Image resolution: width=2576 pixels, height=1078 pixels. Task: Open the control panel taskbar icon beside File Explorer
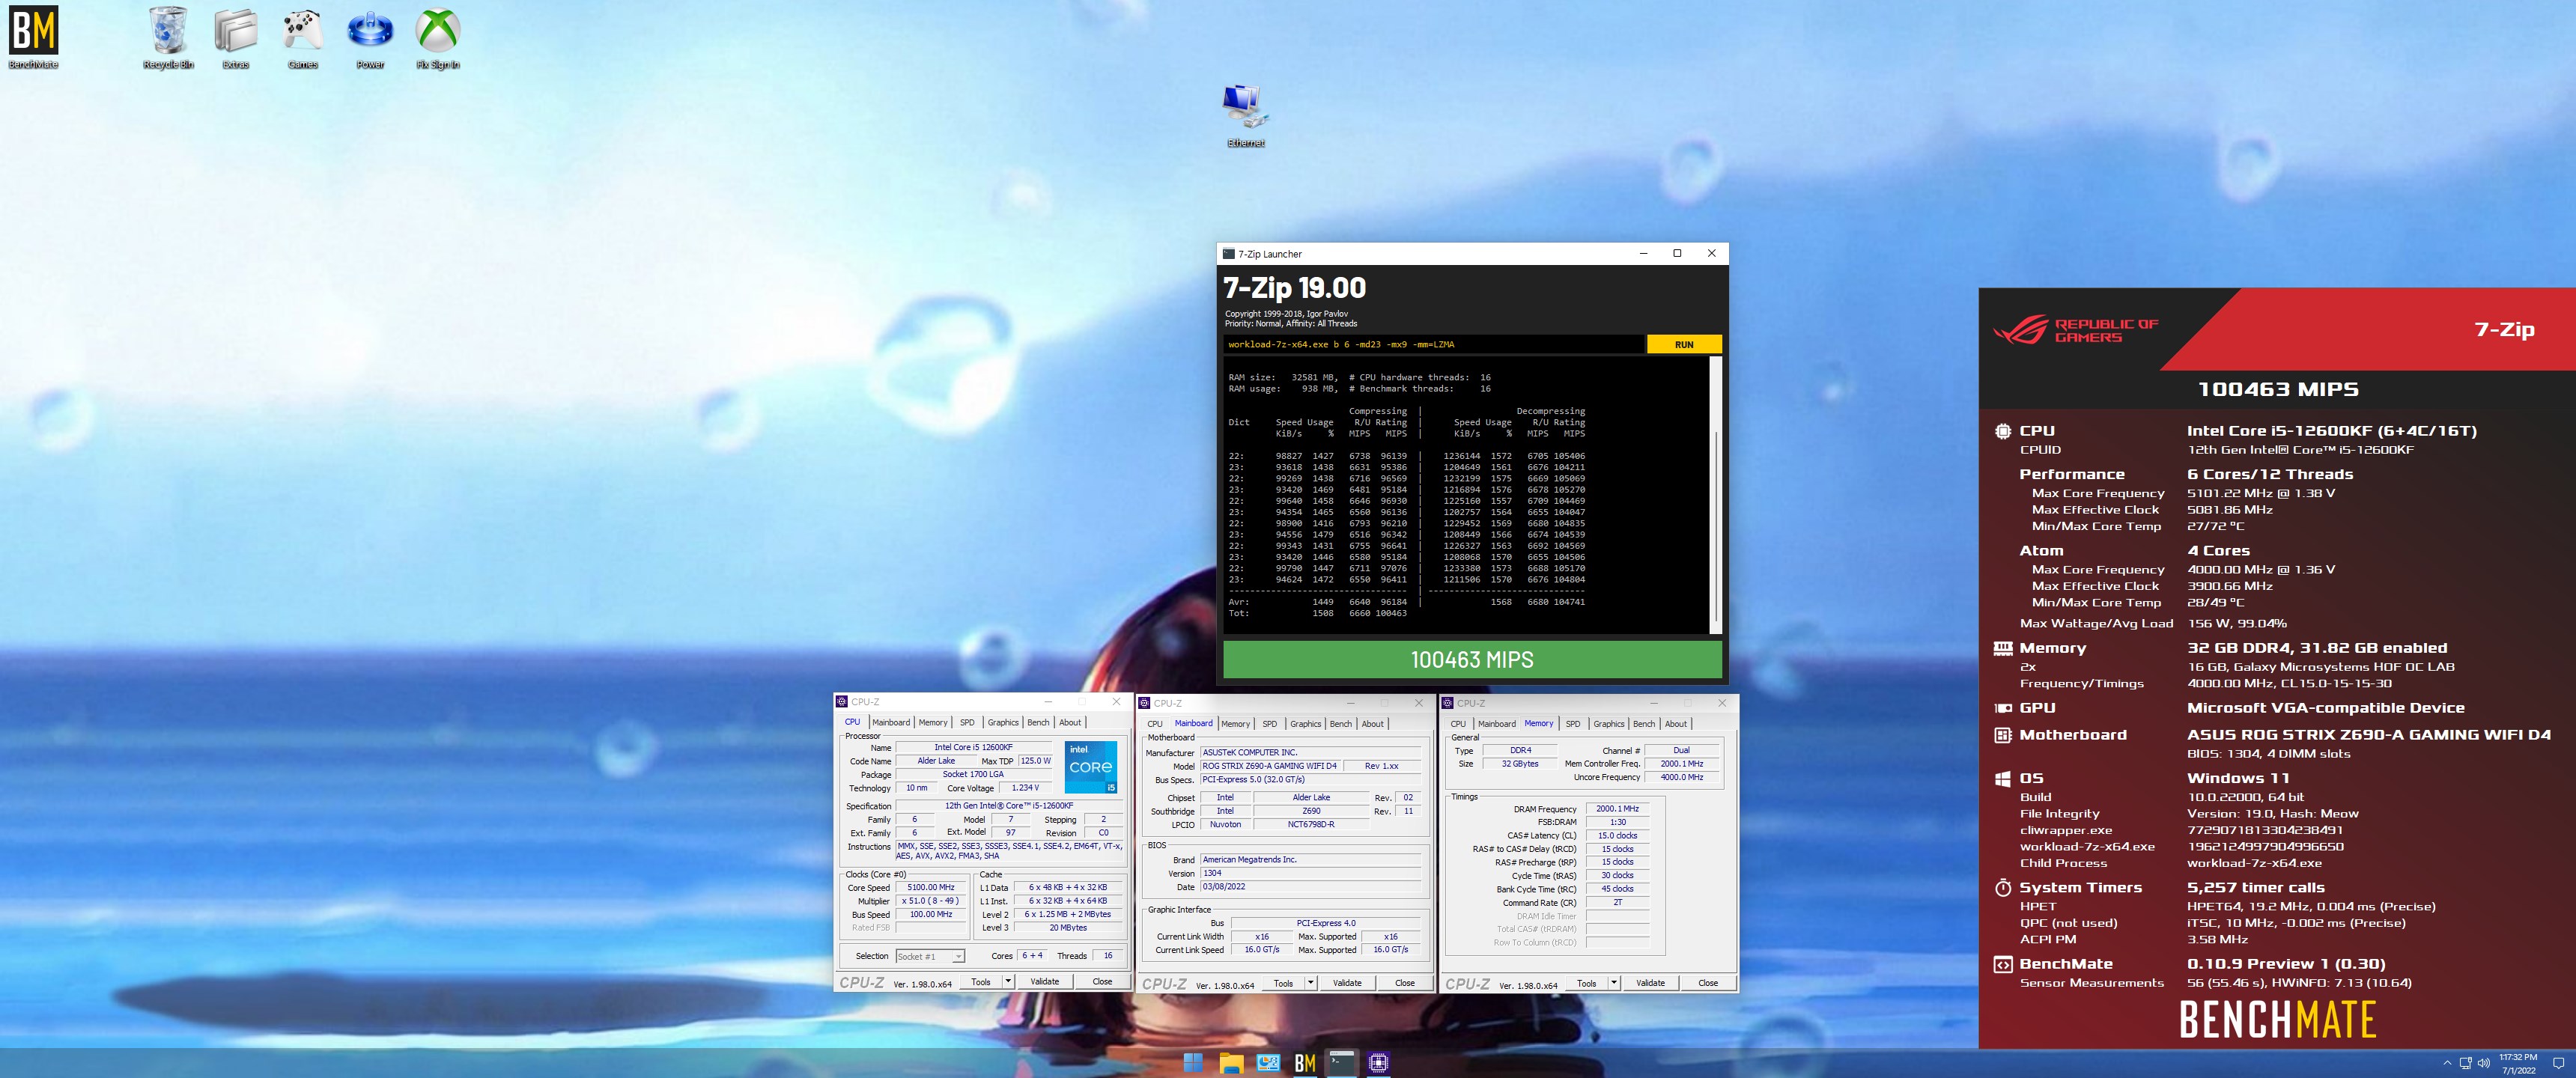click(1268, 1063)
